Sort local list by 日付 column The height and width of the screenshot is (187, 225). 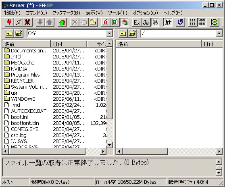[x=69, y=44]
